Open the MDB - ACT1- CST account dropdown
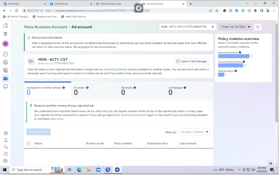The image size is (279, 175). (187, 27)
